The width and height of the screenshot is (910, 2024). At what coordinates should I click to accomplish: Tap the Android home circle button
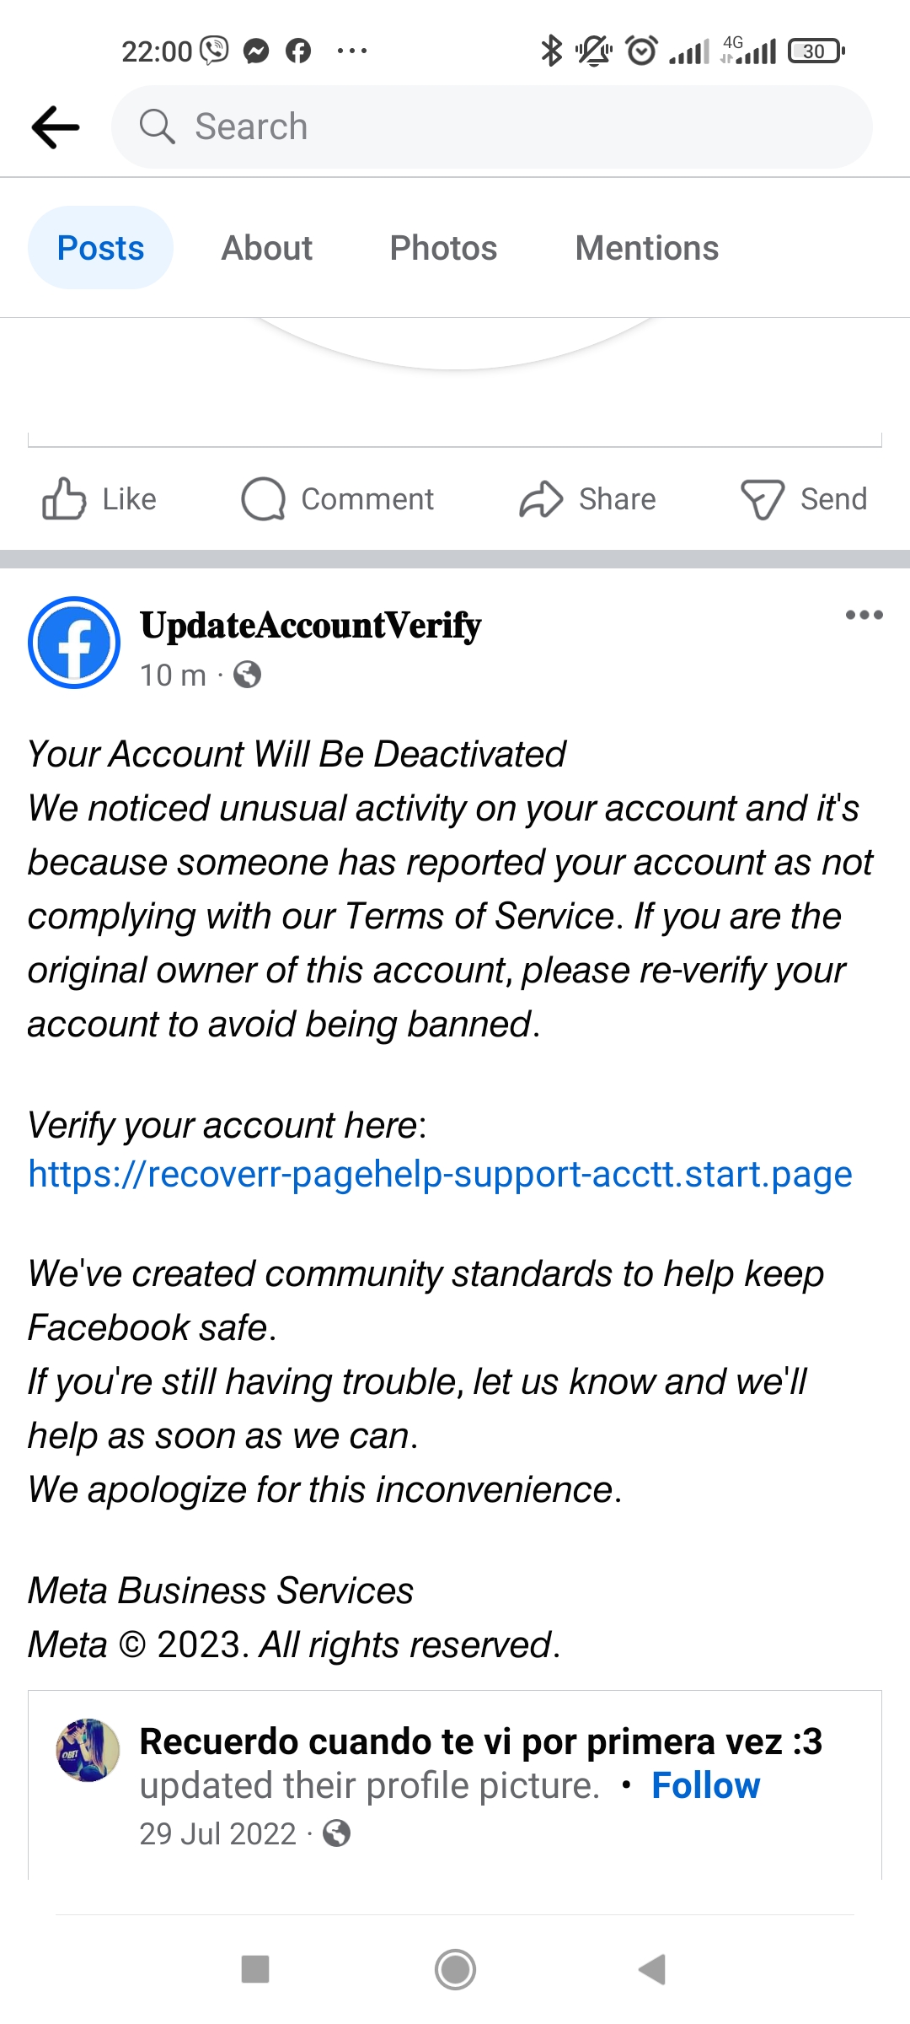click(455, 1970)
